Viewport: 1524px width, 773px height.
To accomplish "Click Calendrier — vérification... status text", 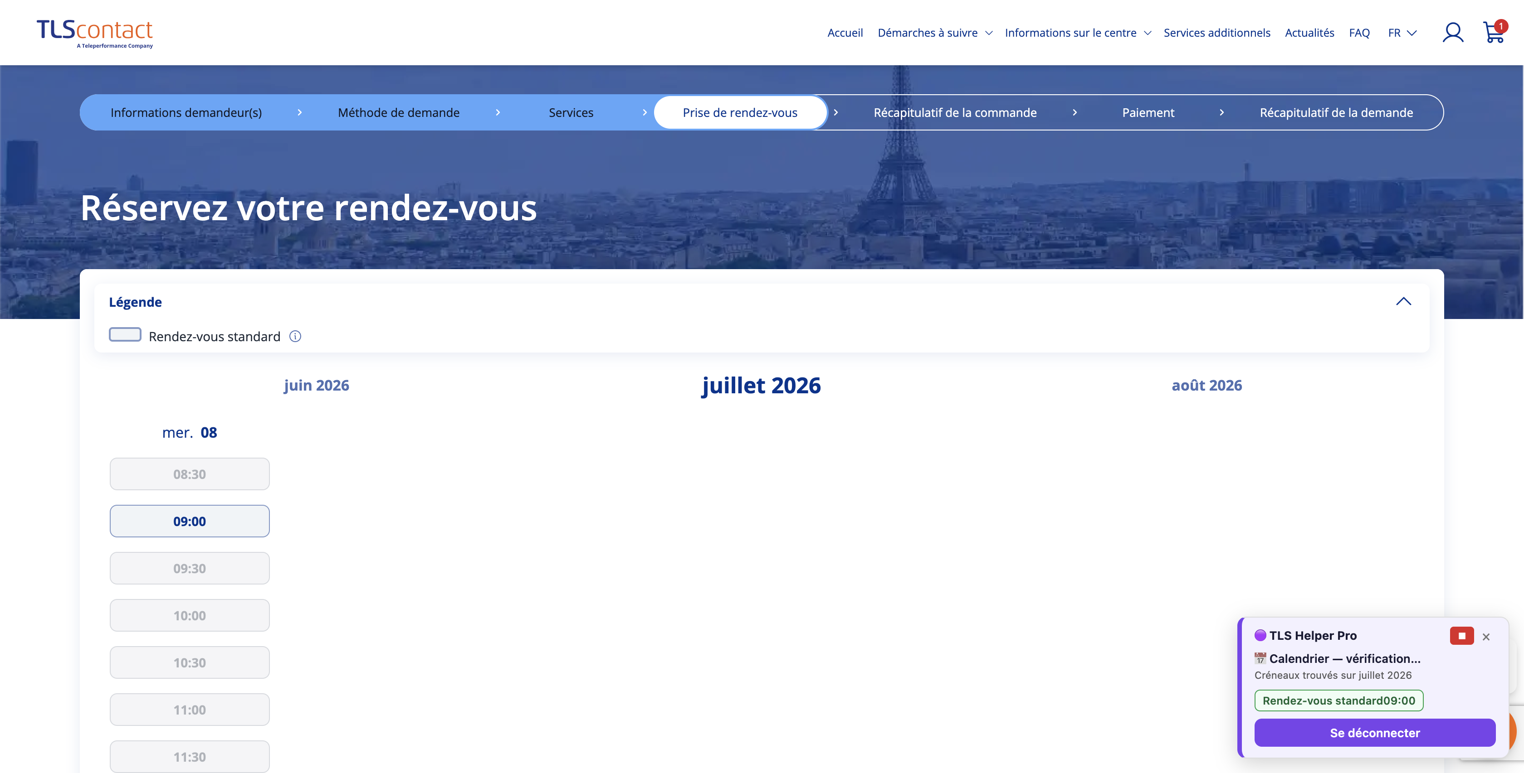I will pyautogui.click(x=1344, y=658).
